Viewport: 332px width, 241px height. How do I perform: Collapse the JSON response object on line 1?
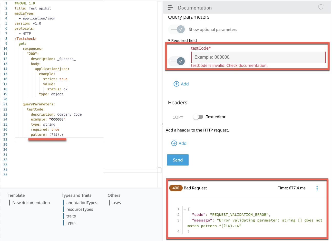(x=185, y=209)
